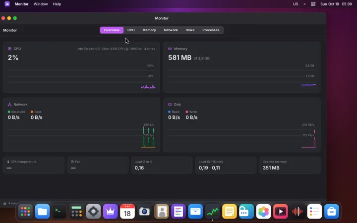Click the Disk card icon

coord(170,105)
